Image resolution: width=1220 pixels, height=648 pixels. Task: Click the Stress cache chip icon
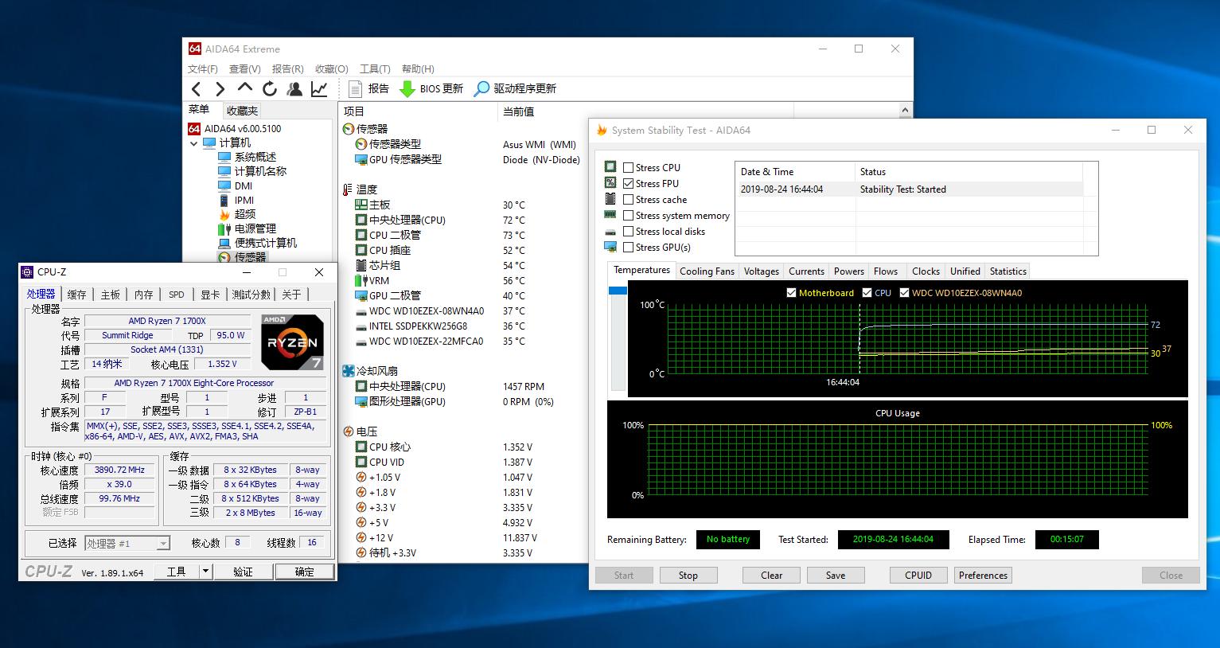[610, 199]
